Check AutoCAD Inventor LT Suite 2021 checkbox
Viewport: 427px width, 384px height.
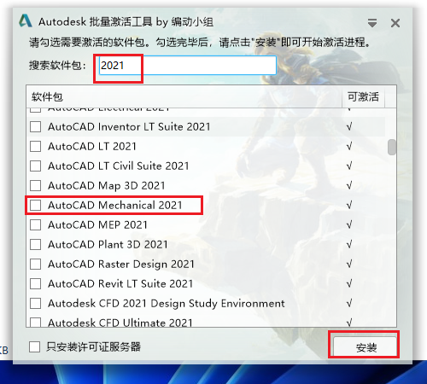(35, 126)
